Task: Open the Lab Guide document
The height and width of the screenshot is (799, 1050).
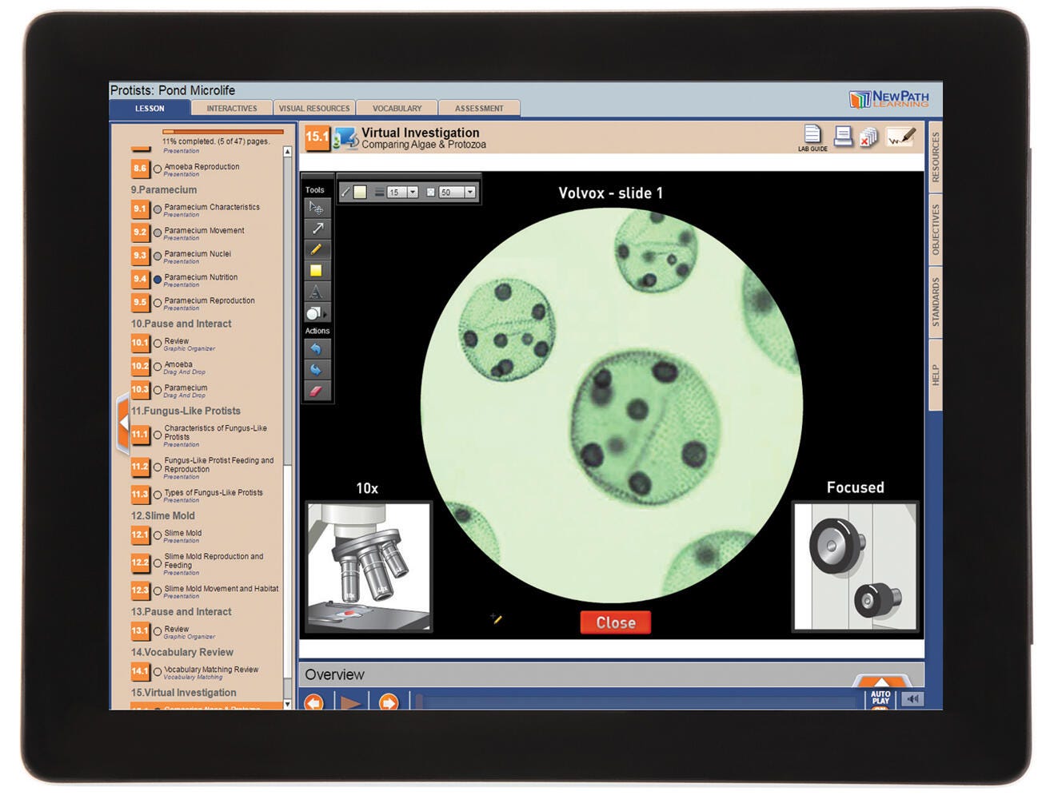Action: click(812, 137)
